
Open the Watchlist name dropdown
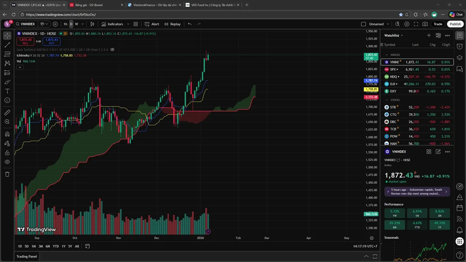tap(394, 35)
